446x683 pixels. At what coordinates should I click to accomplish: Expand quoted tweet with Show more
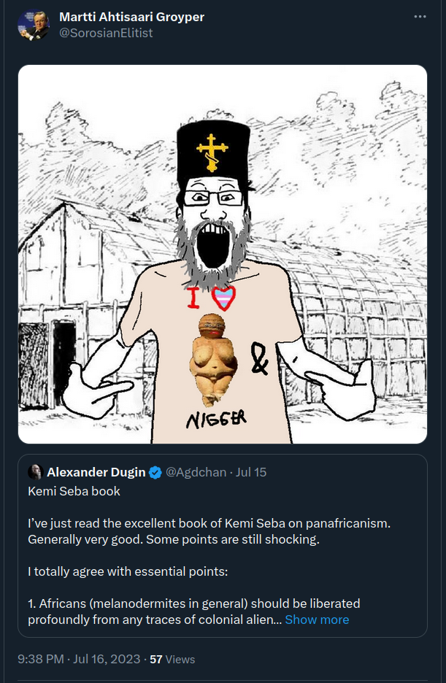click(x=317, y=620)
